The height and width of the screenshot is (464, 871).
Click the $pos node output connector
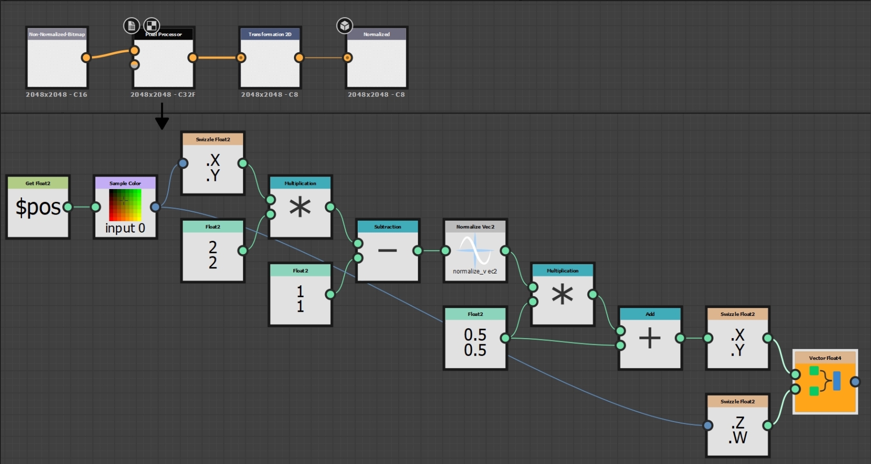coord(67,207)
